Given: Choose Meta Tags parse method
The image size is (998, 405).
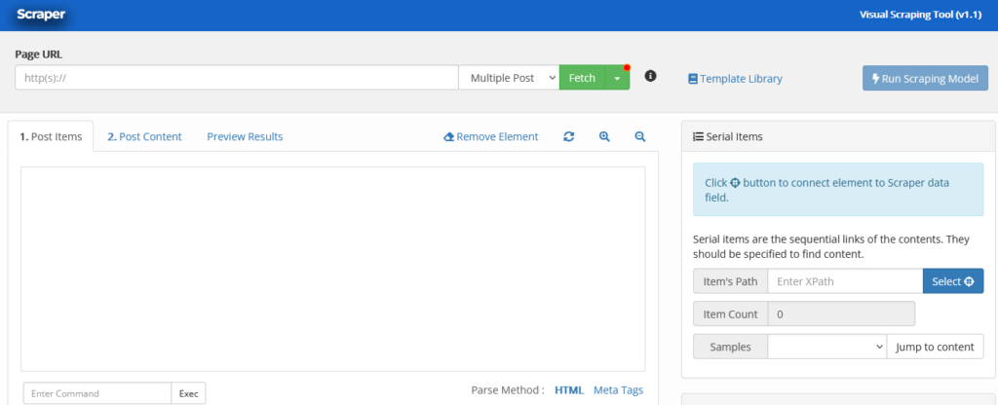Looking at the screenshot, I should point(618,390).
